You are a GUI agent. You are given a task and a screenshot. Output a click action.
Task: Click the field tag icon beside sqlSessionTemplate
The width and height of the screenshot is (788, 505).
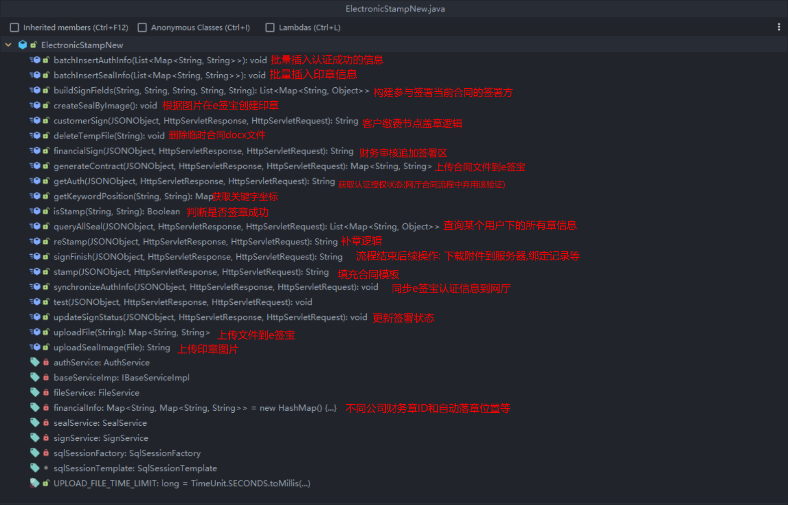click(x=35, y=468)
